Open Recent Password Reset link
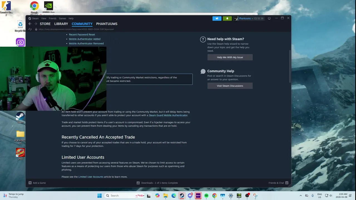The image size is (356, 200). click(x=82, y=34)
